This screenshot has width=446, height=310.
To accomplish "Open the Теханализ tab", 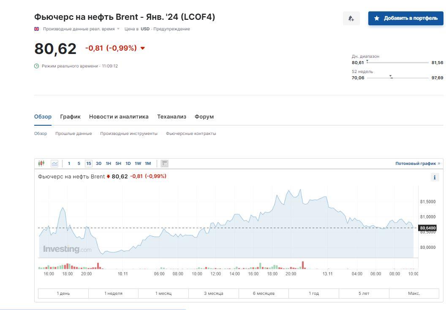I will coord(171,117).
